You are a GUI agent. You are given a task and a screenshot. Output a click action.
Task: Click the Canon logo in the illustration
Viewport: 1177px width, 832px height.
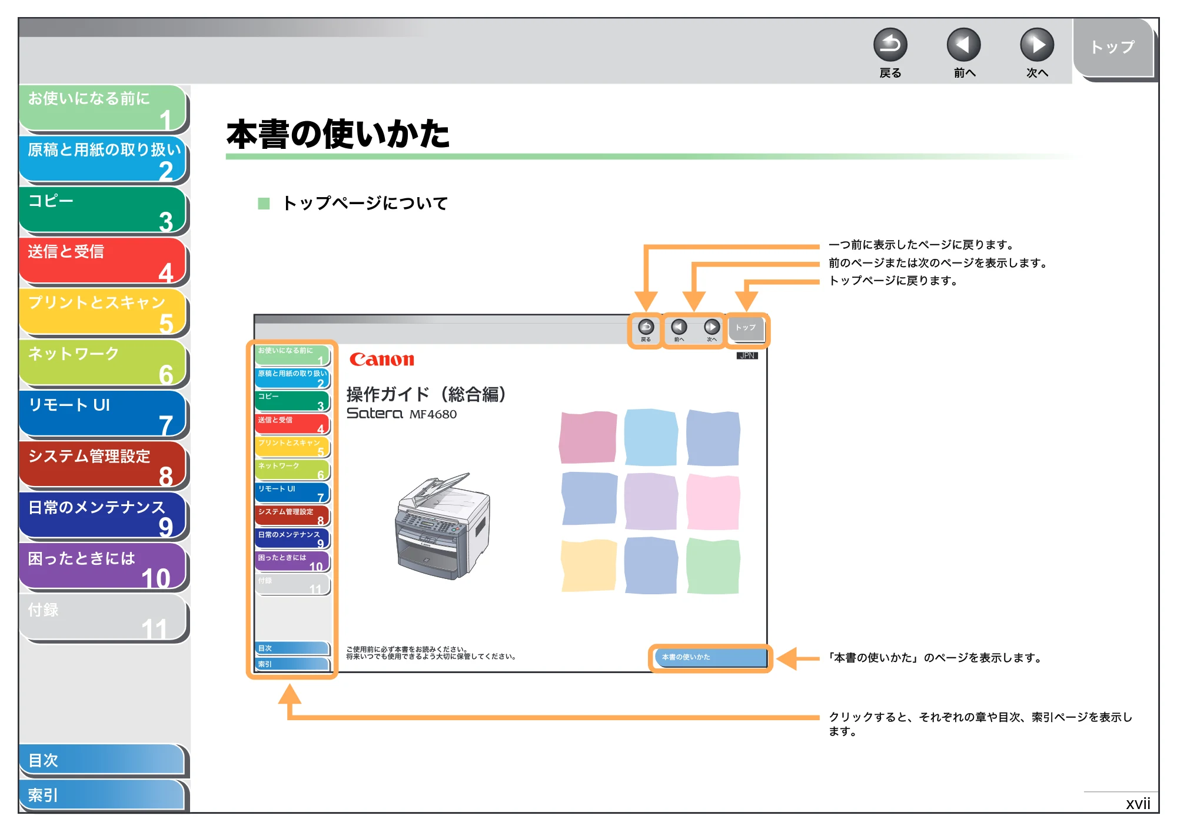pos(382,360)
